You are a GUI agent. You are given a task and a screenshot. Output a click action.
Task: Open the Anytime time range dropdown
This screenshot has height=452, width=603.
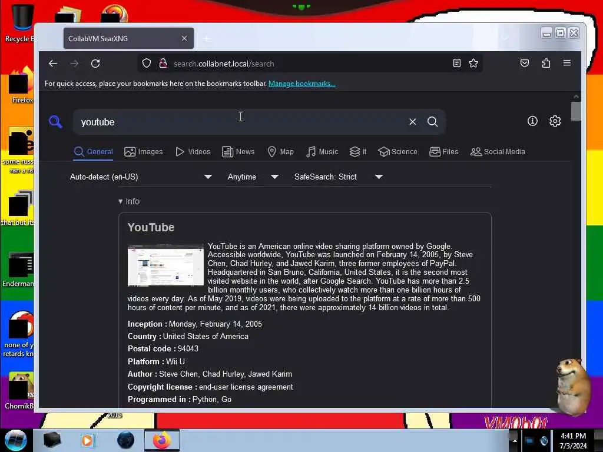pyautogui.click(x=253, y=177)
